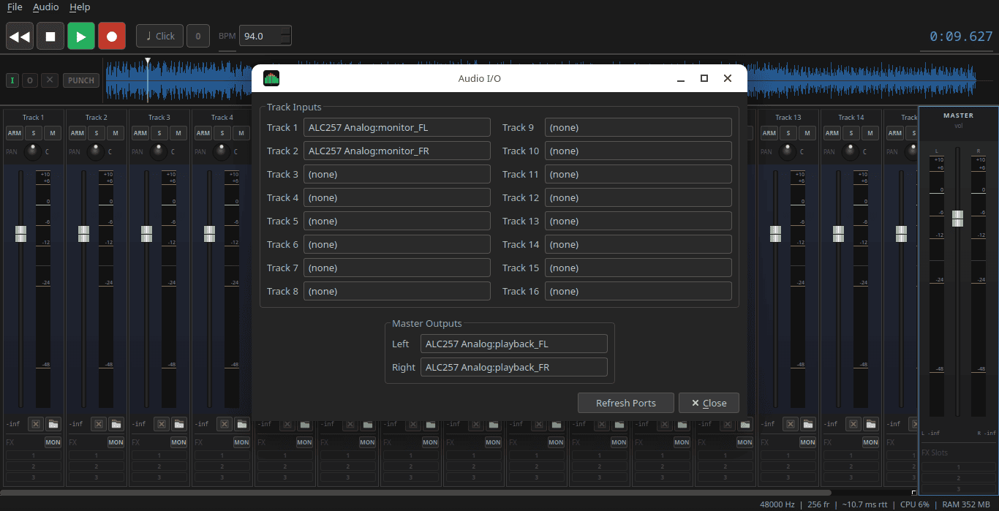Clear Track 14 audio with the X icon
Viewport: 999px width, 511px height.
[853, 424]
